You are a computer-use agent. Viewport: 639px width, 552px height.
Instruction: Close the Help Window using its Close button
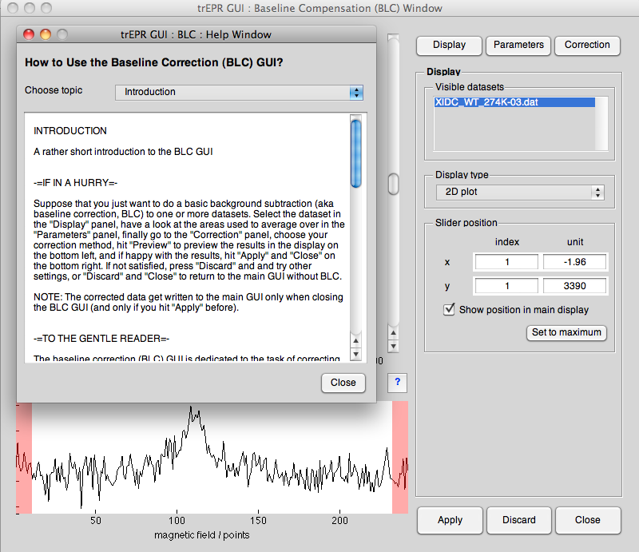click(343, 383)
